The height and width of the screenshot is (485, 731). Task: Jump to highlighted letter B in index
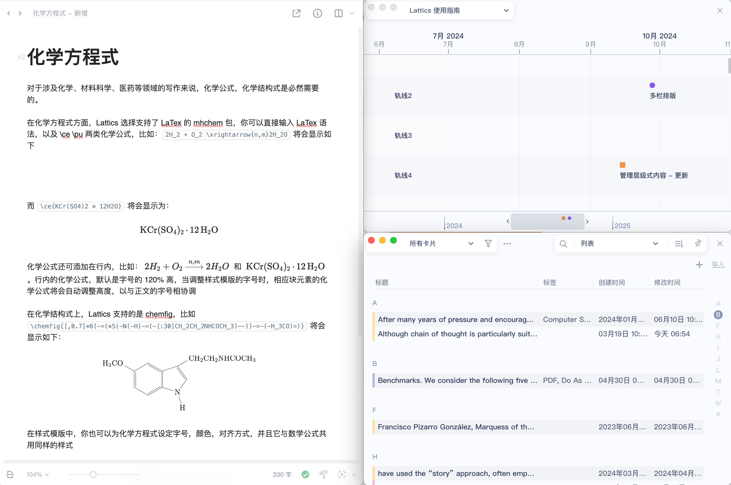coord(718,315)
